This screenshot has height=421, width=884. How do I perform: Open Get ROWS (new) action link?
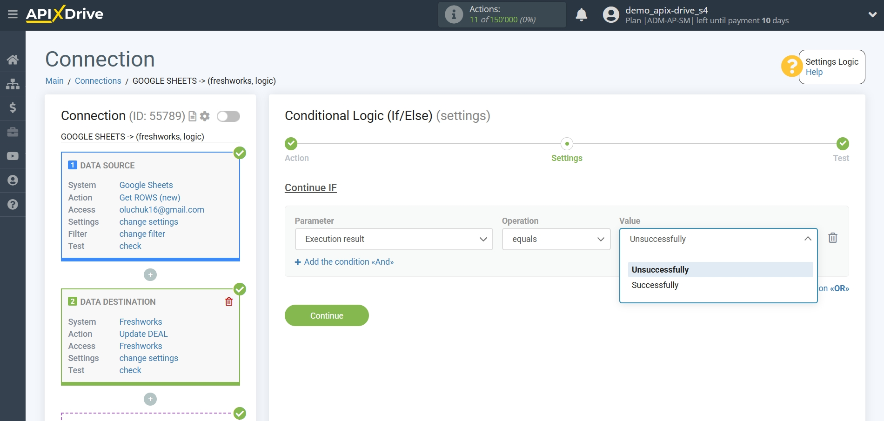150,198
